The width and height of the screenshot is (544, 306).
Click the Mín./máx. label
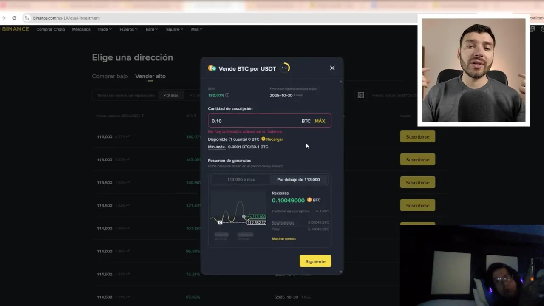point(217,147)
